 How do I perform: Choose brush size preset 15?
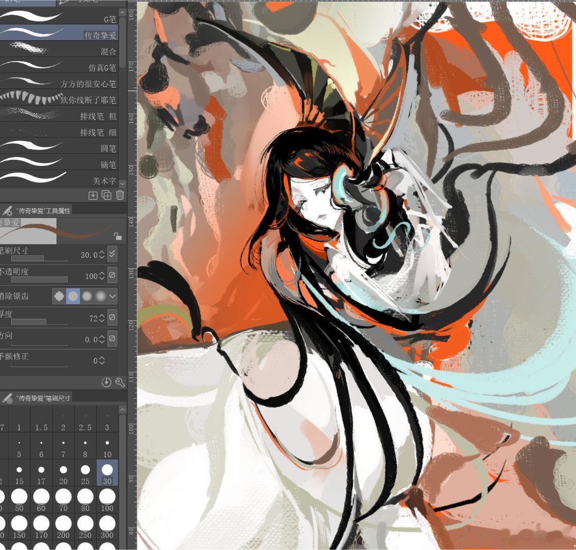[19, 474]
